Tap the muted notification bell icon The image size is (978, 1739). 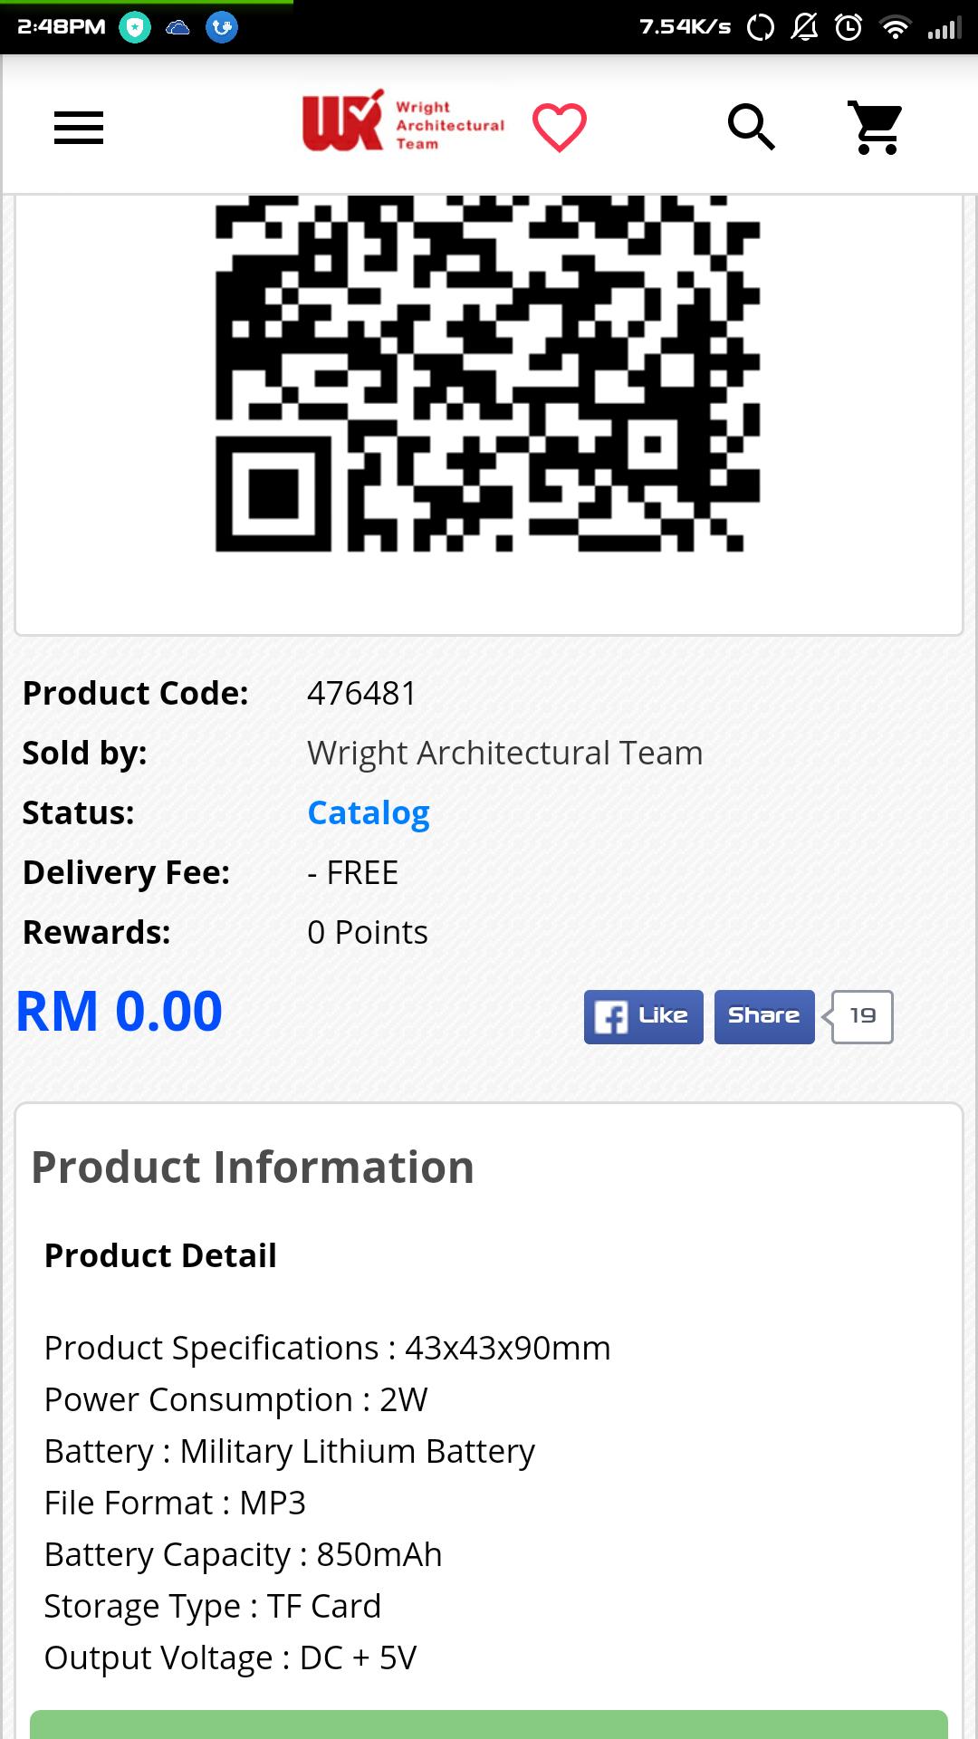click(x=804, y=27)
